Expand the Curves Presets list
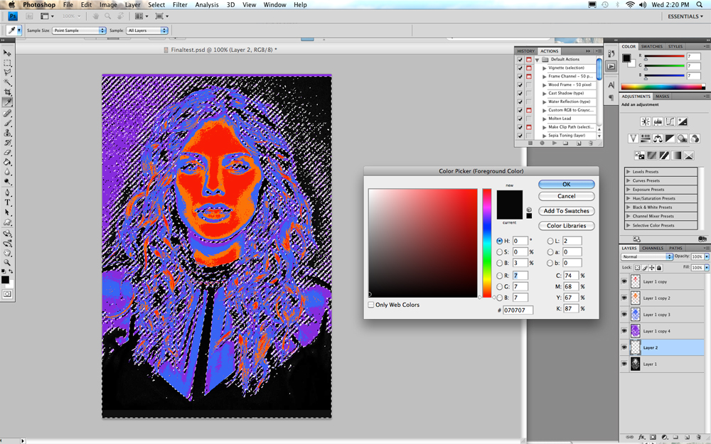Viewport: 711px width, 444px height. point(629,180)
